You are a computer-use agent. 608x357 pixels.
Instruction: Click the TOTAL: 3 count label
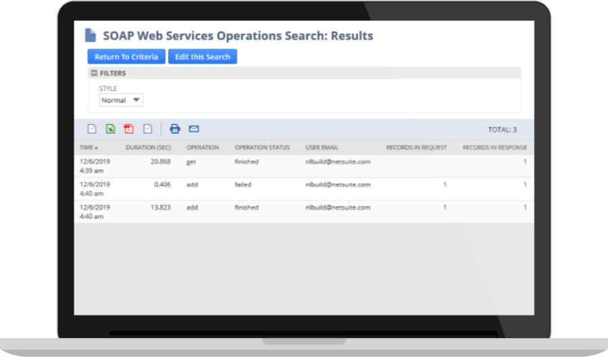click(x=502, y=130)
